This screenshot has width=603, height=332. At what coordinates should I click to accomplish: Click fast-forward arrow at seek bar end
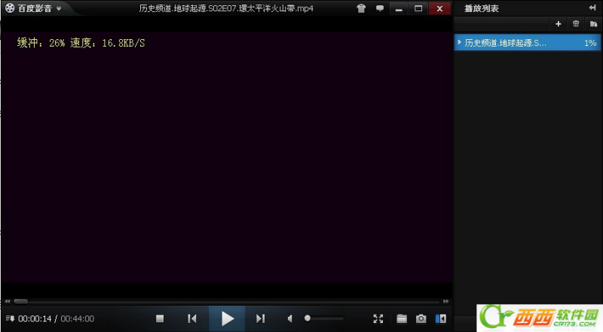coord(445,301)
